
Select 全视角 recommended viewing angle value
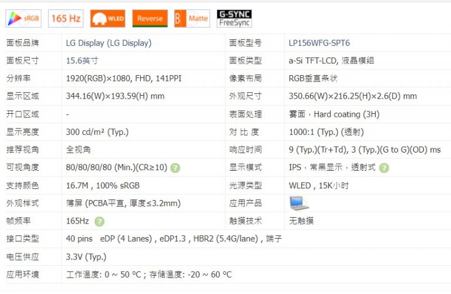(x=78, y=150)
